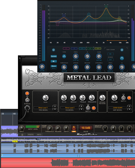
Task: Open the EQ MODEL Metal Lead T selector
Action: (x=70, y=108)
